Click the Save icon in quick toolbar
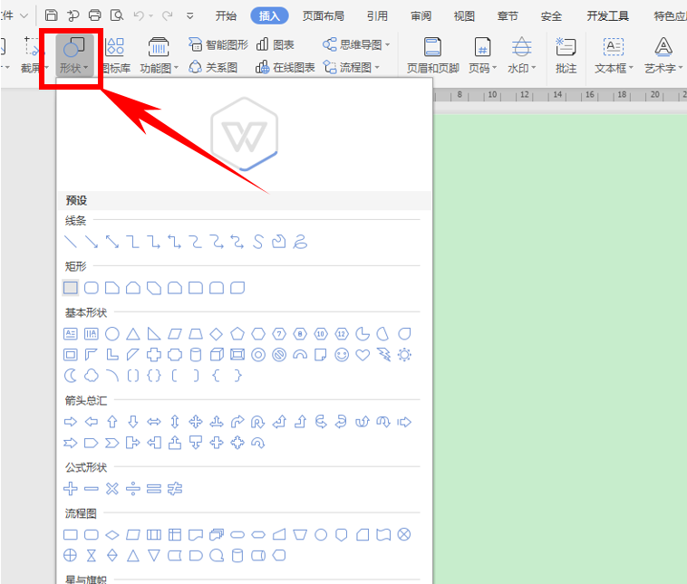687x584 pixels. pyautogui.click(x=52, y=15)
